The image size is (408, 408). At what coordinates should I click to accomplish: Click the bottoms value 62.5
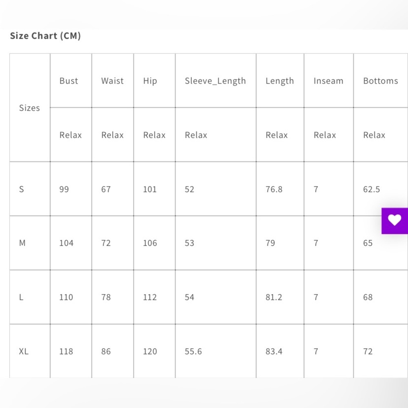click(x=371, y=189)
